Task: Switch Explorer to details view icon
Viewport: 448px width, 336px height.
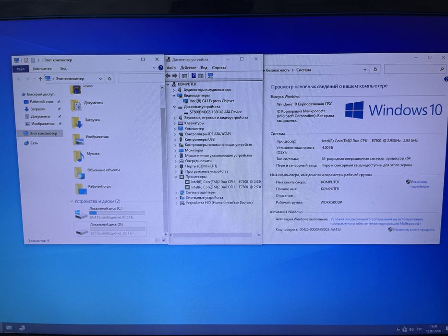Action: tap(157, 240)
